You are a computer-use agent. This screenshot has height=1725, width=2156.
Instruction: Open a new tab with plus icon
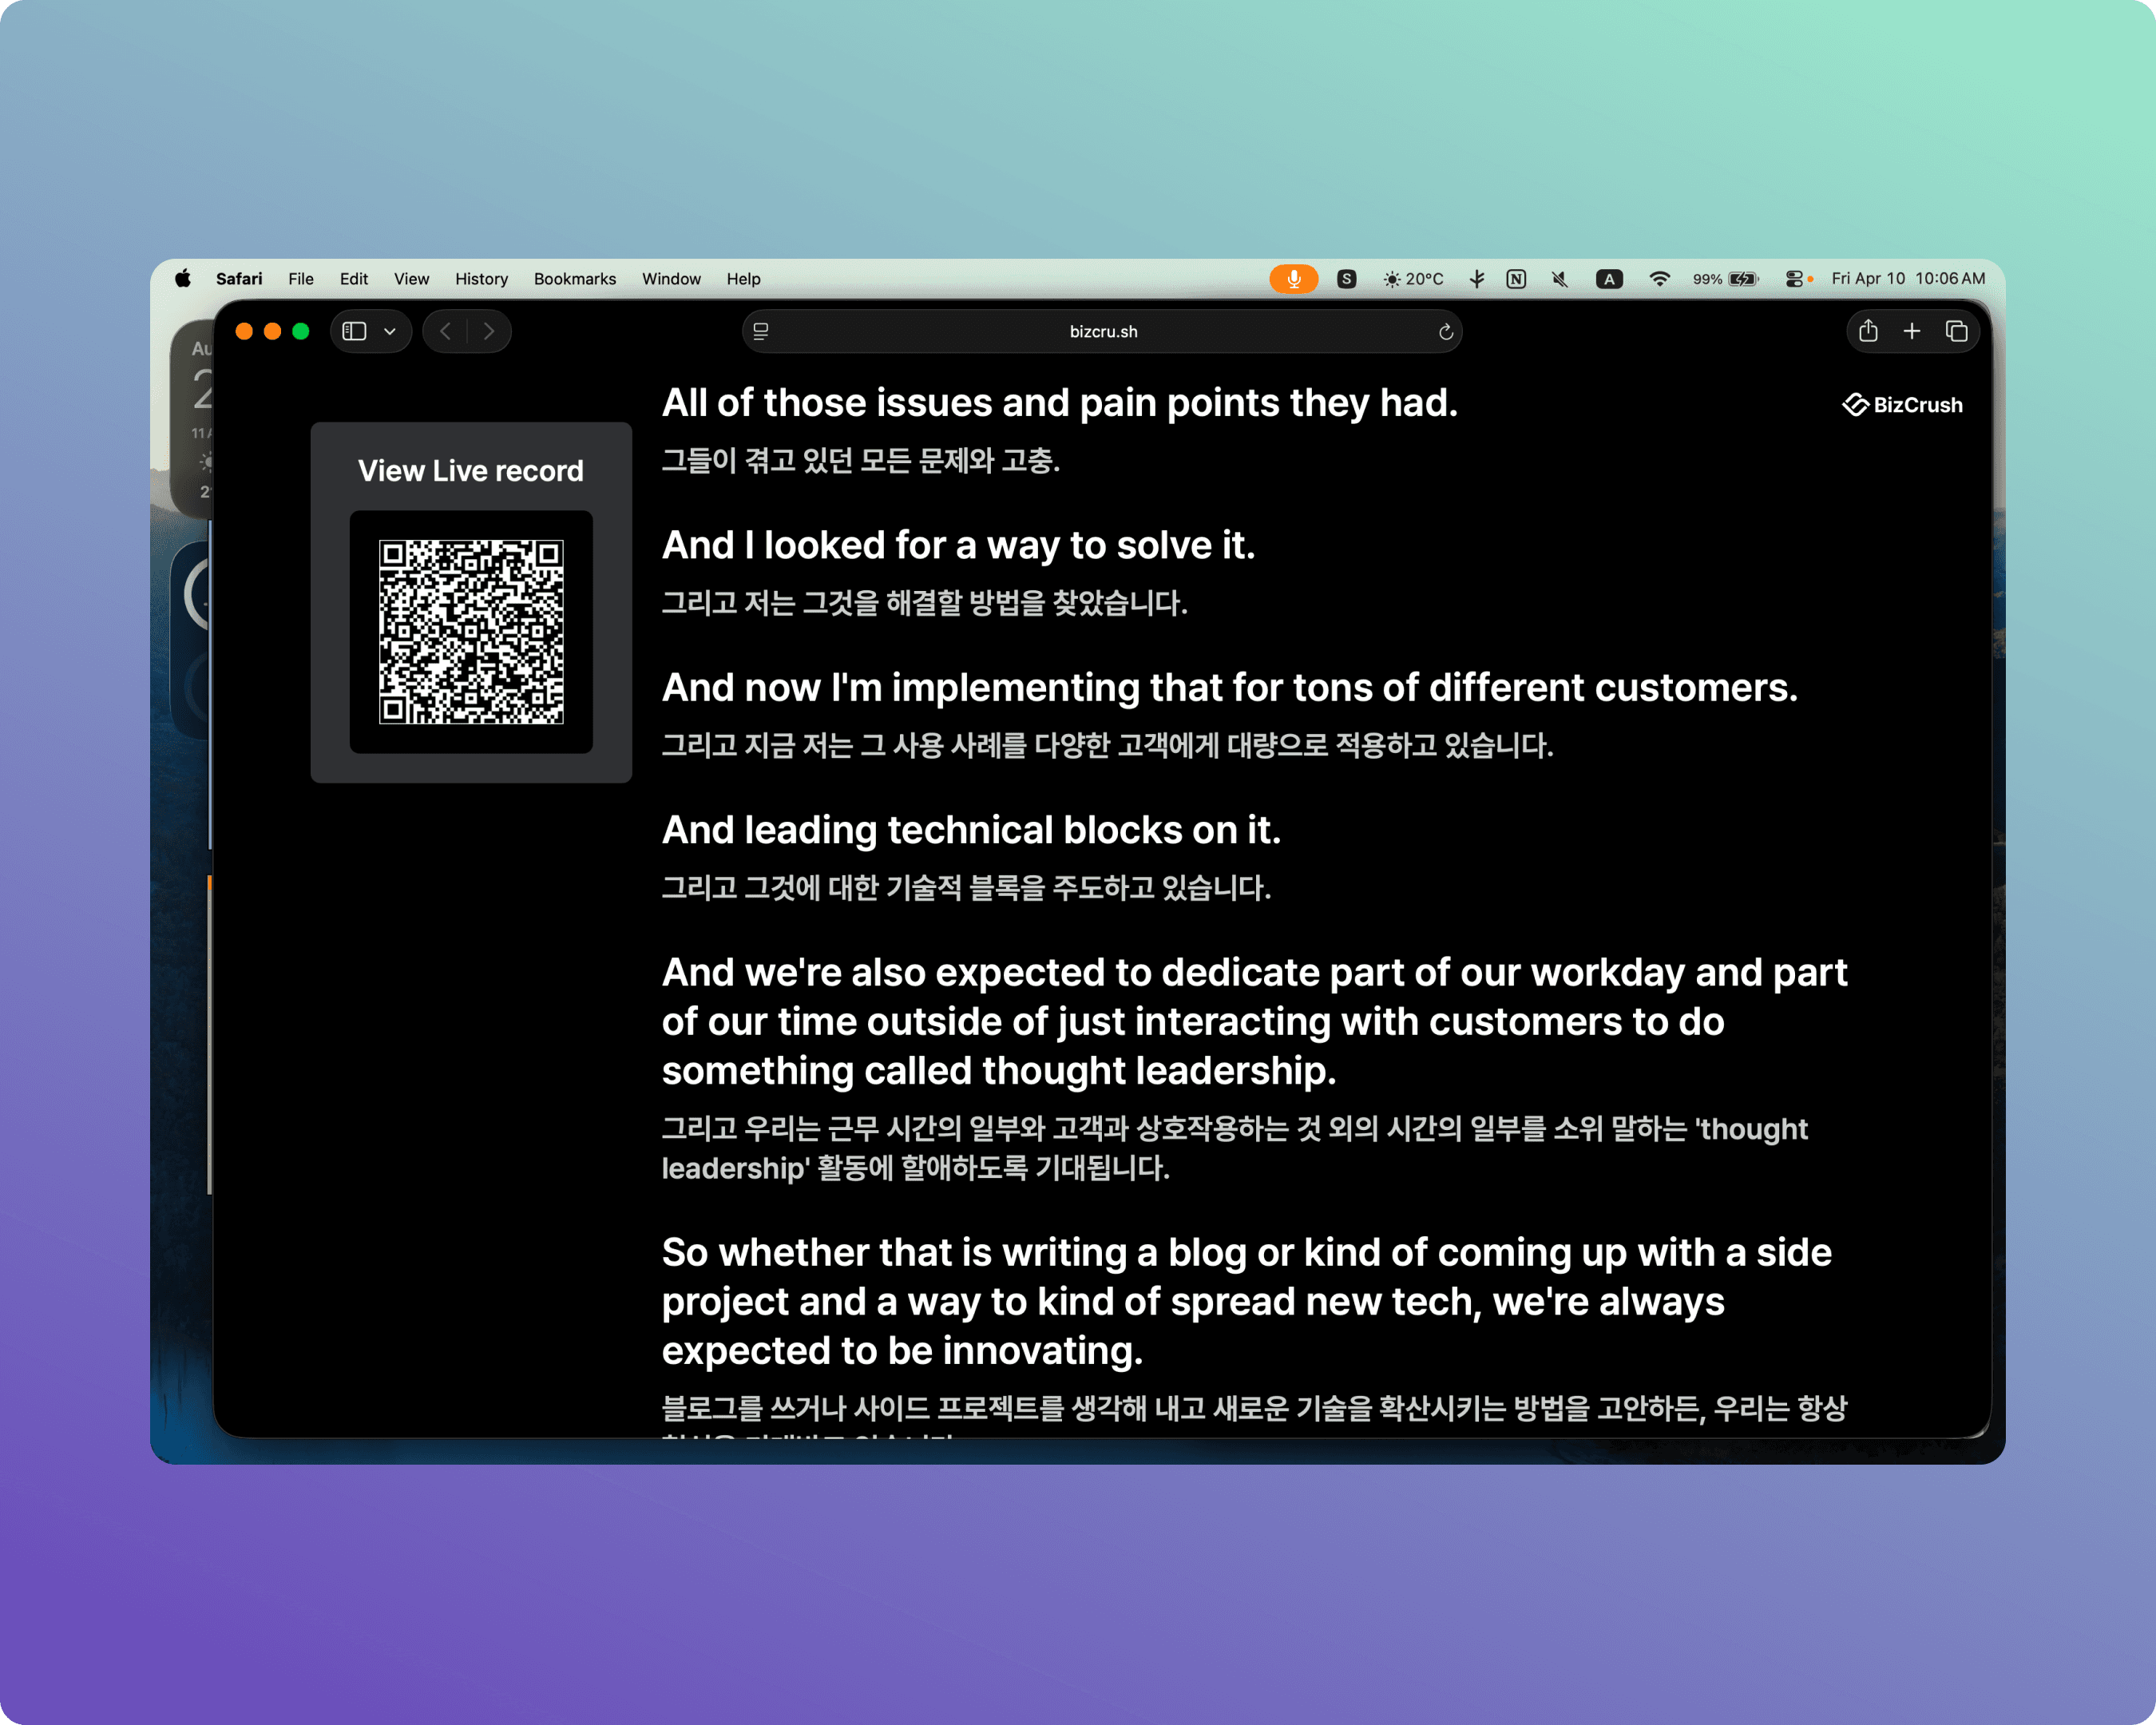click(1911, 331)
